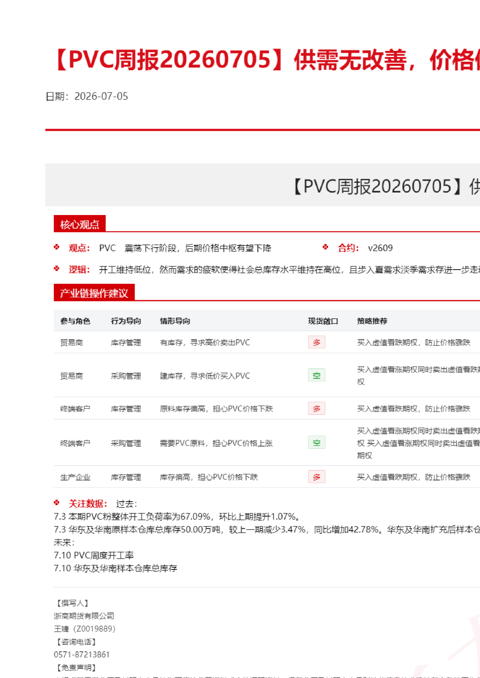The height and width of the screenshot is (678, 480).
Task: Click the text 震荡下行阶段，后期价格中枢有望下降
Action: (198, 248)
